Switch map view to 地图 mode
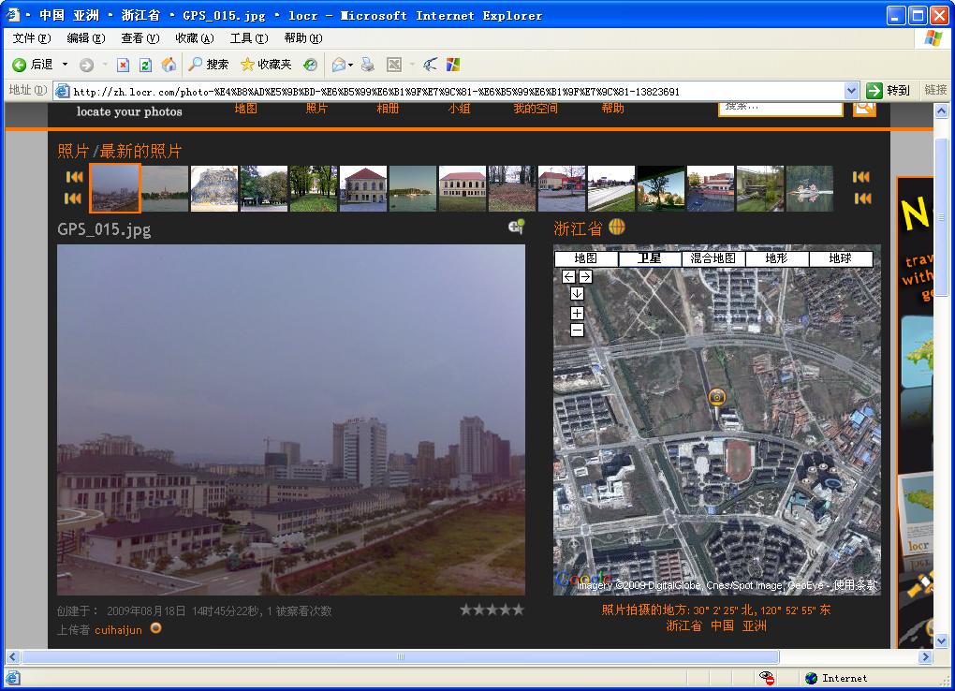The width and height of the screenshot is (955, 691). click(x=586, y=258)
